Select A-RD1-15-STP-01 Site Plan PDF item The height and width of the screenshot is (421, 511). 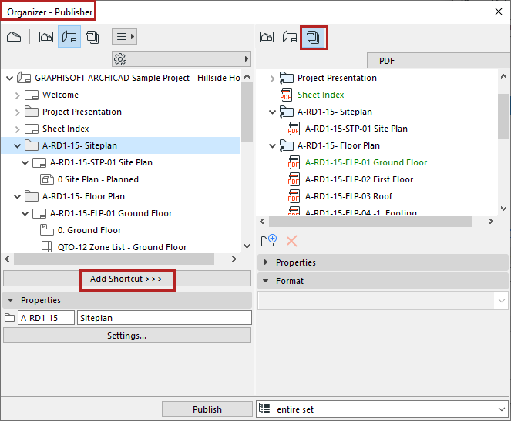click(x=356, y=129)
